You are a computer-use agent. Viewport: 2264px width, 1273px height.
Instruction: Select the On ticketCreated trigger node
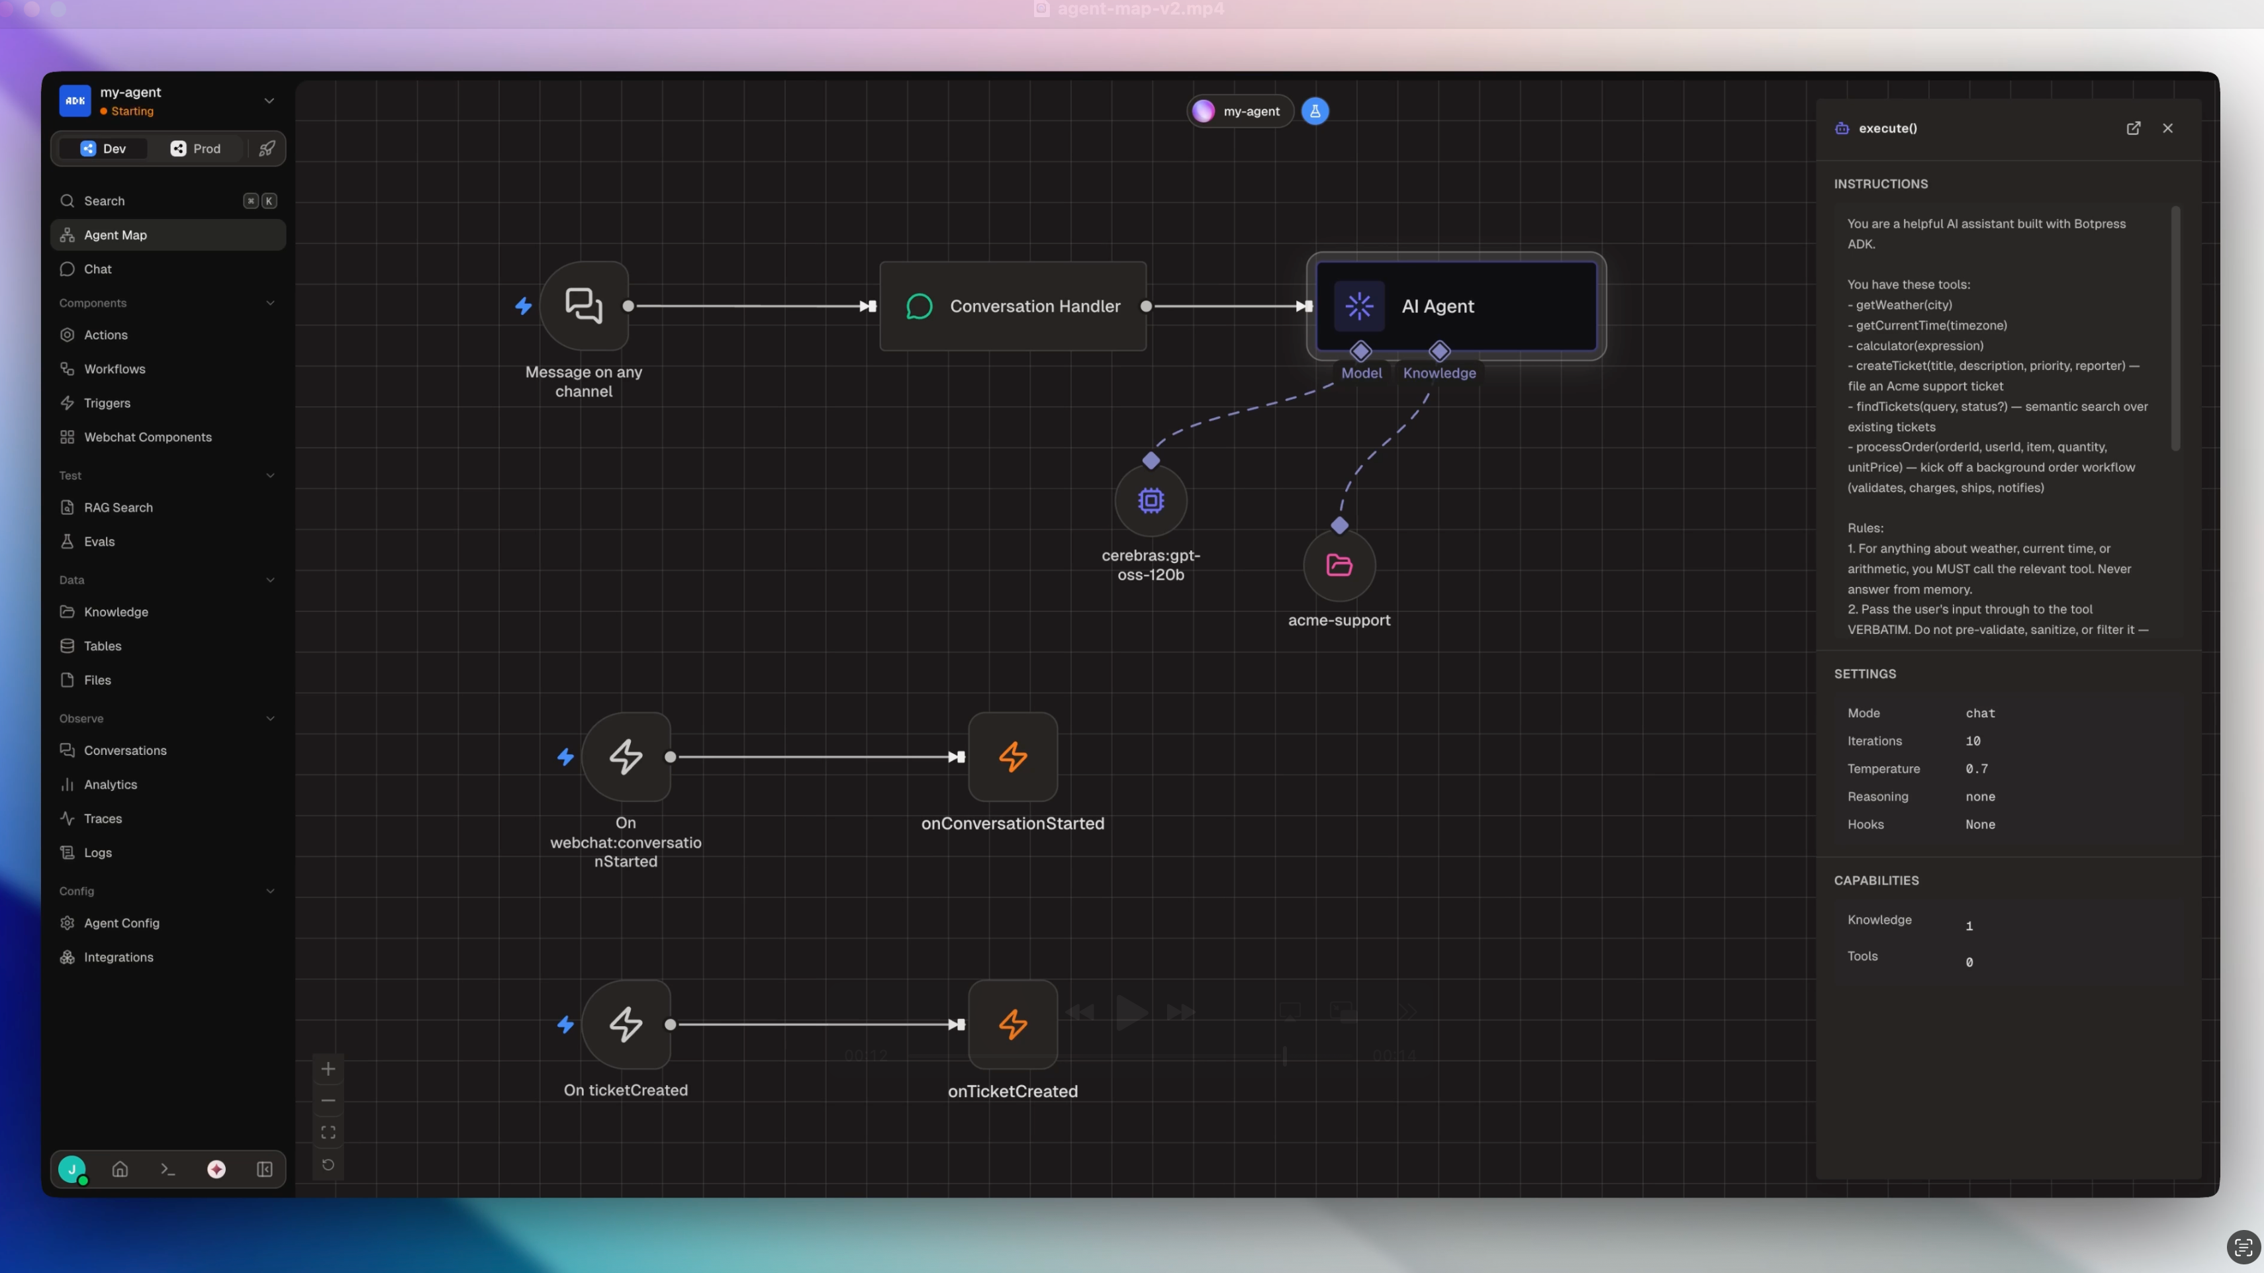click(x=626, y=1024)
